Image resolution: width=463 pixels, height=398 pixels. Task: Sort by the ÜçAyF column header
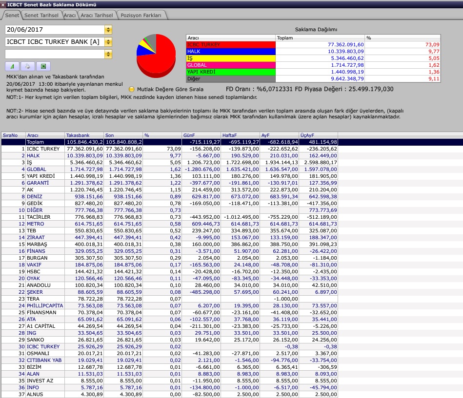(318, 135)
